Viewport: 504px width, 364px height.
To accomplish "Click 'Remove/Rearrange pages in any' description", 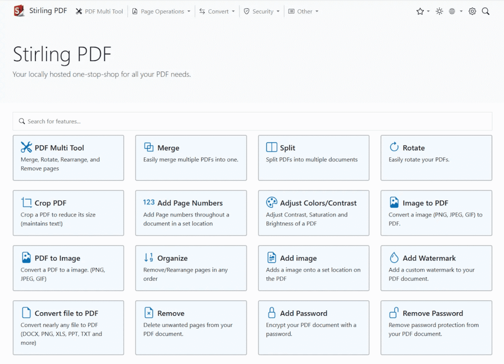I will 185,270.
